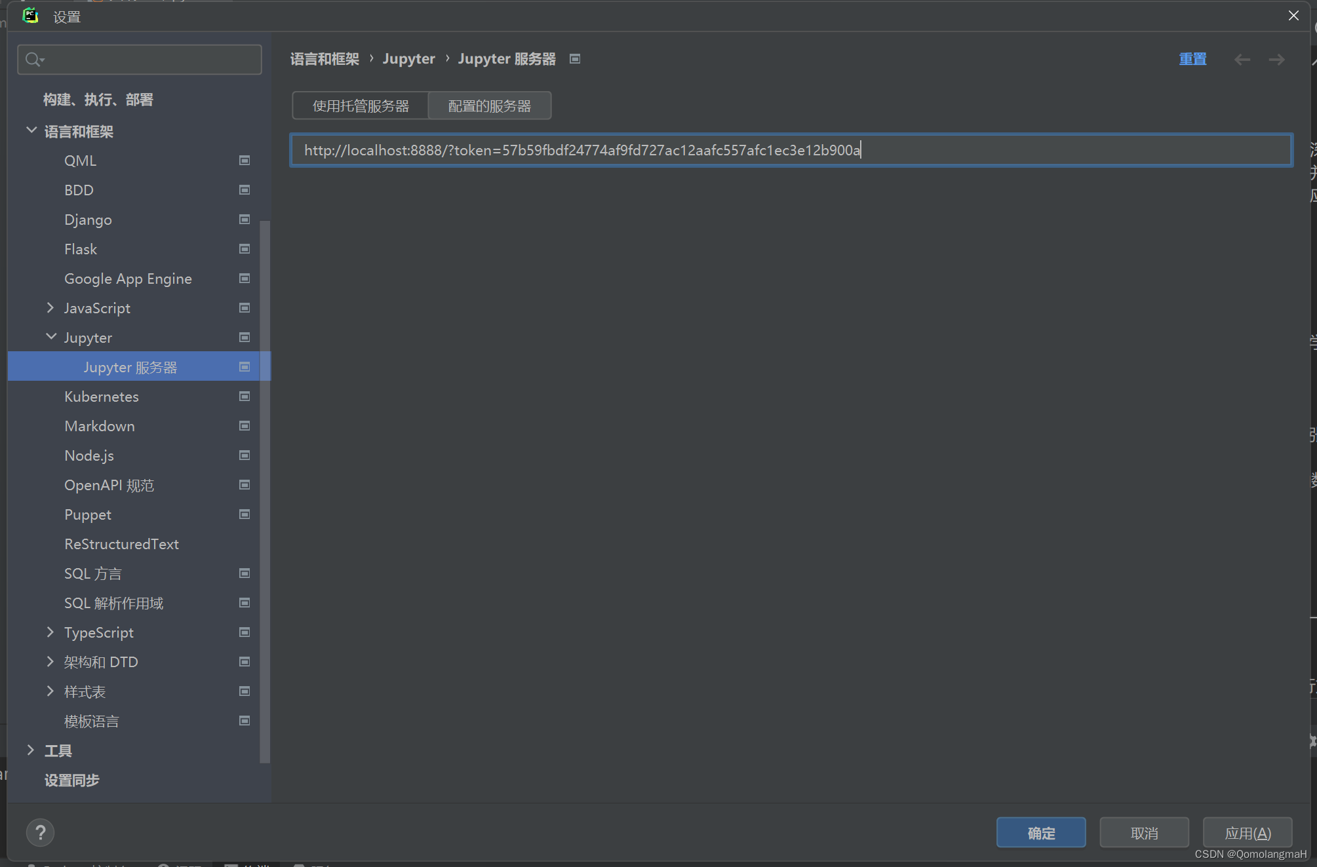The height and width of the screenshot is (867, 1317).
Task: Expand the JavaScript settings node
Action: 50,307
